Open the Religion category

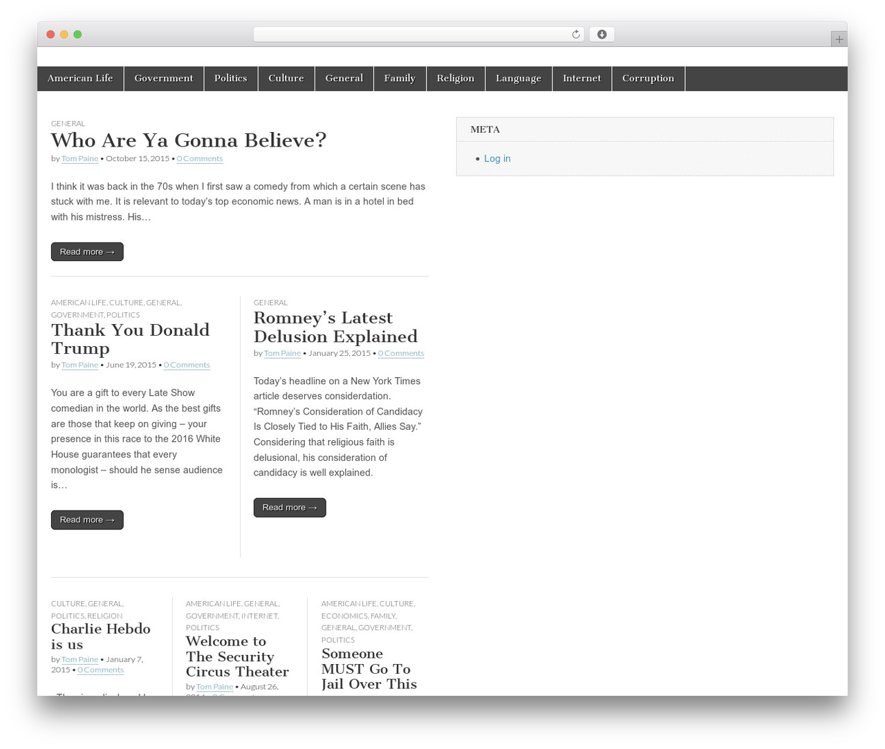click(x=456, y=78)
